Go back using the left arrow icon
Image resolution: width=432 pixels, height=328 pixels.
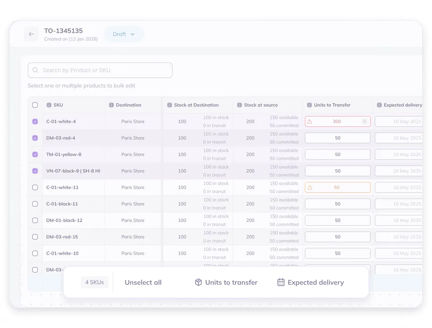(31, 34)
